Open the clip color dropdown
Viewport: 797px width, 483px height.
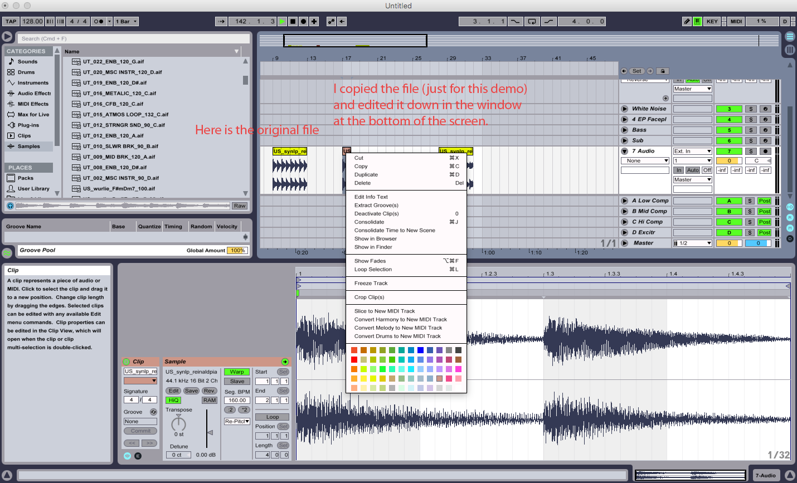click(x=140, y=380)
